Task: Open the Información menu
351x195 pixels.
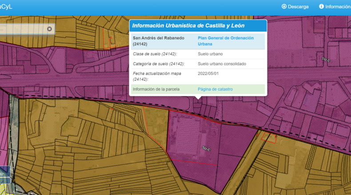Action: [x=335, y=7]
